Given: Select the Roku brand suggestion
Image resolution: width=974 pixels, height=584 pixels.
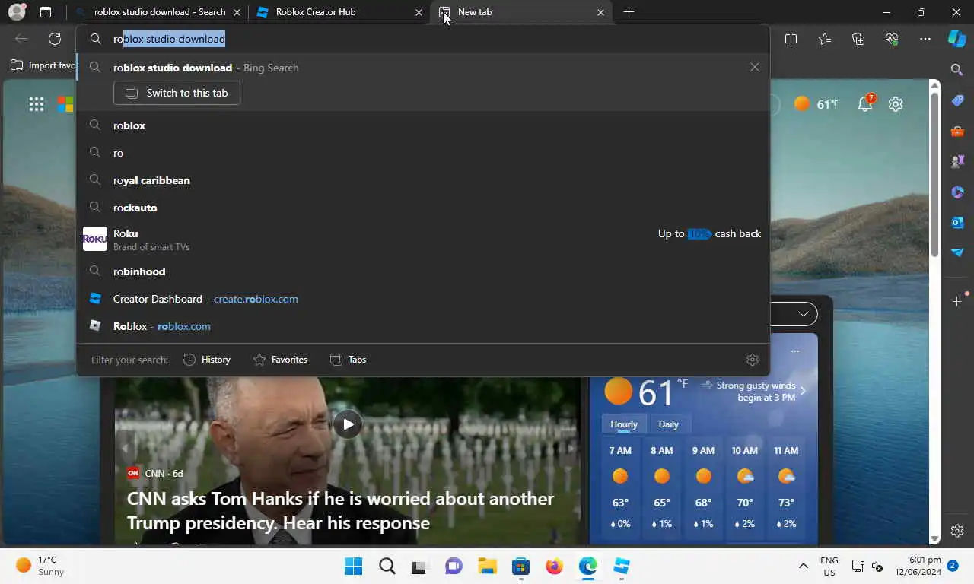Looking at the screenshot, I should point(423,239).
